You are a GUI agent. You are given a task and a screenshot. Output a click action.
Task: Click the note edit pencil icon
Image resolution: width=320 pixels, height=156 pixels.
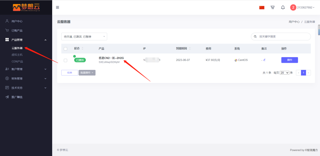[264, 60]
